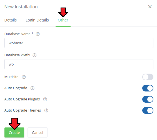Click the Multisite label text
The image size is (157, 140).
point(11,77)
